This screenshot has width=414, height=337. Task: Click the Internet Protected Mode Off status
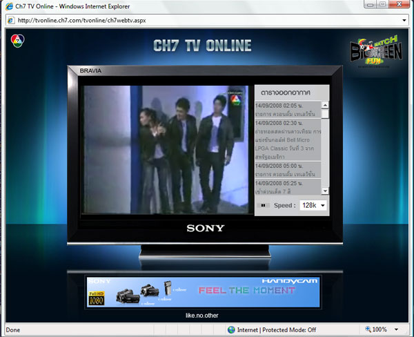[277, 330]
